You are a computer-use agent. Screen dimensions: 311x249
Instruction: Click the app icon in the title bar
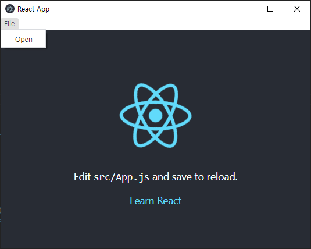coord(10,9)
